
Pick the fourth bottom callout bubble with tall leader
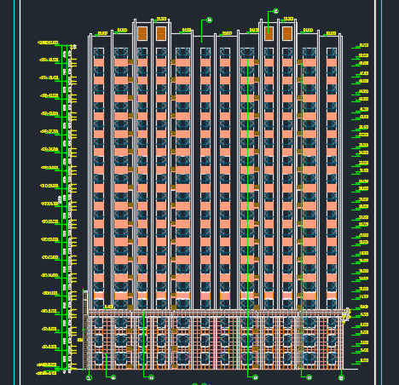[x=255, y=377]
